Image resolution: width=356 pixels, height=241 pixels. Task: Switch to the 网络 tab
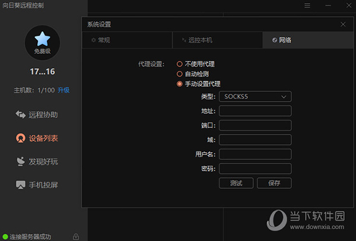coord(308,40)
